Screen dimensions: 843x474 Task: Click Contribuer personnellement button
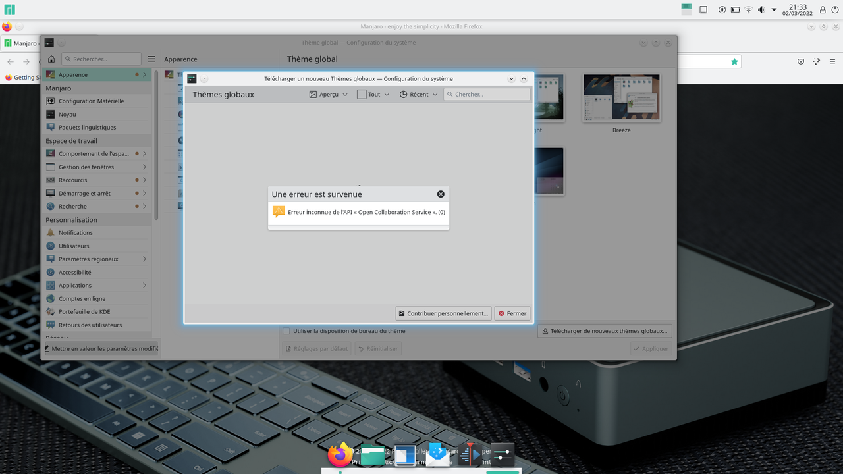[x=443, y=313]
